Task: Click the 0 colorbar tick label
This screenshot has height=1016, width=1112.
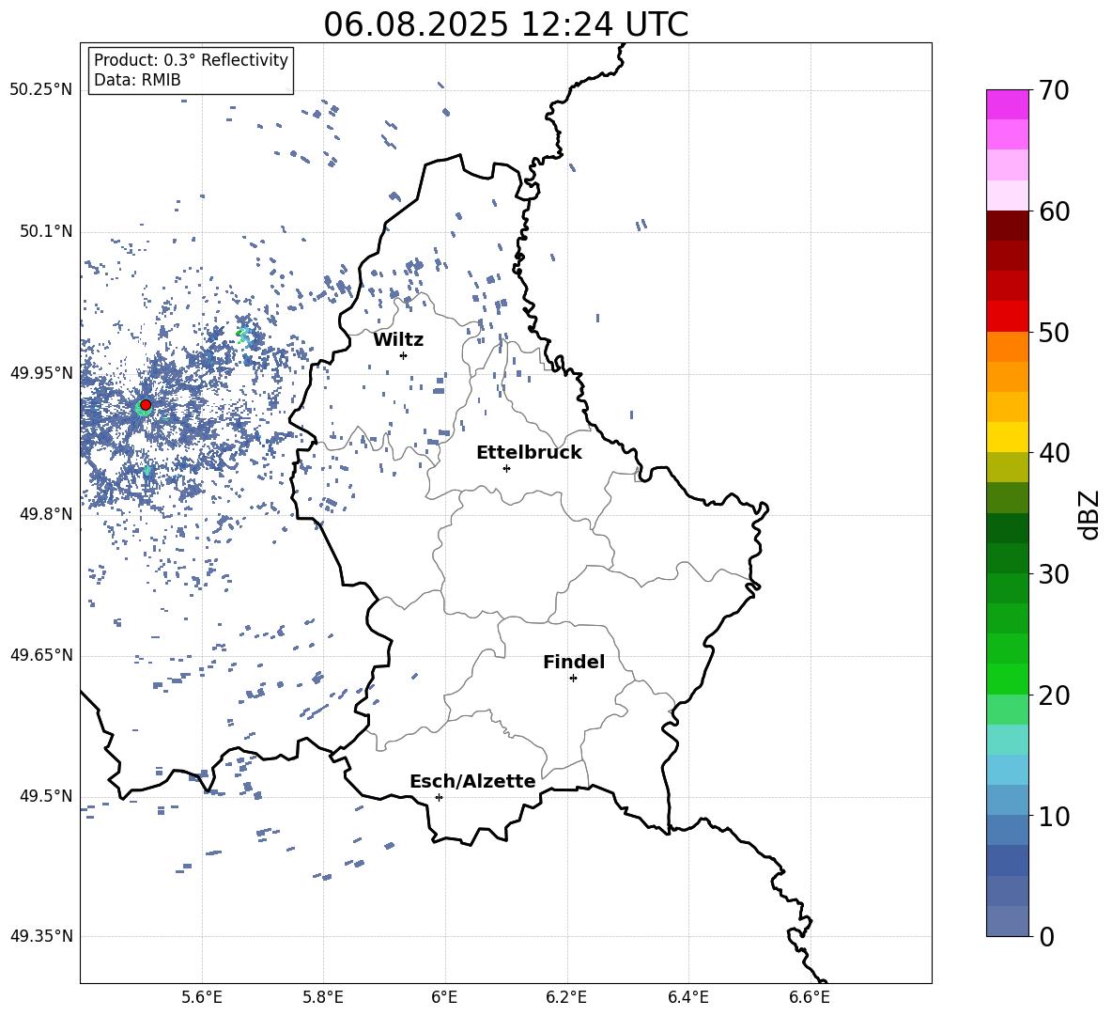Action: 1046,936
